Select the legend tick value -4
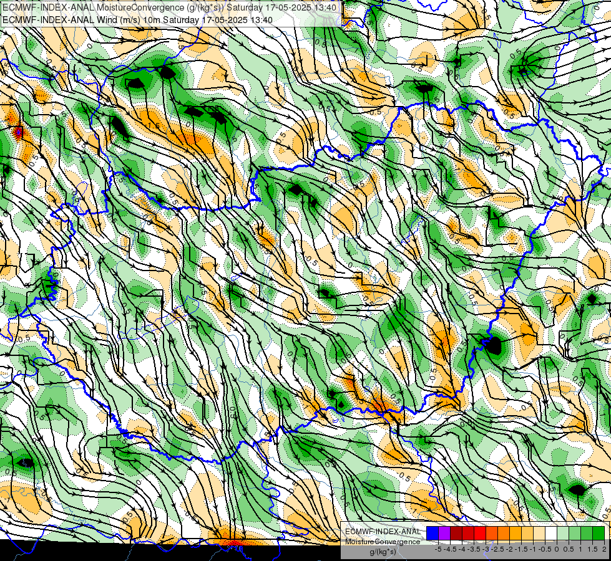This screenshot has width=611, height=561. pyautogui.click(x=462, y=549)
